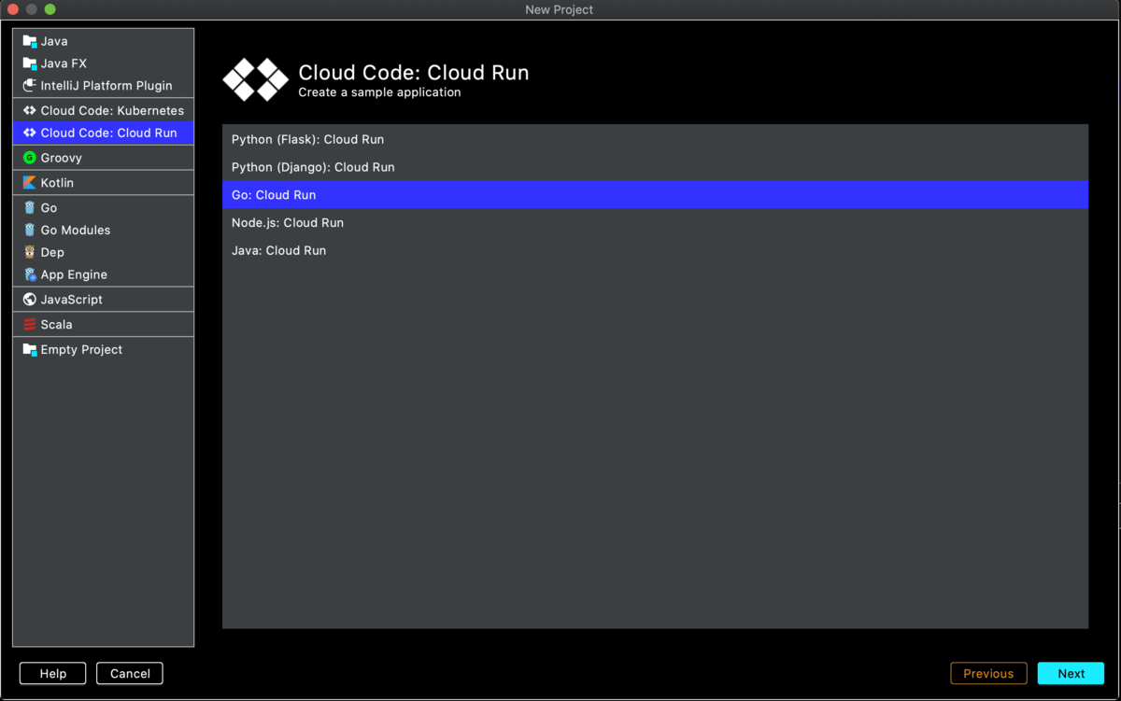Screen dimensions: 1121x701
Task: Select Python (Flask): Cloud Run template
Action: [655, 139]
